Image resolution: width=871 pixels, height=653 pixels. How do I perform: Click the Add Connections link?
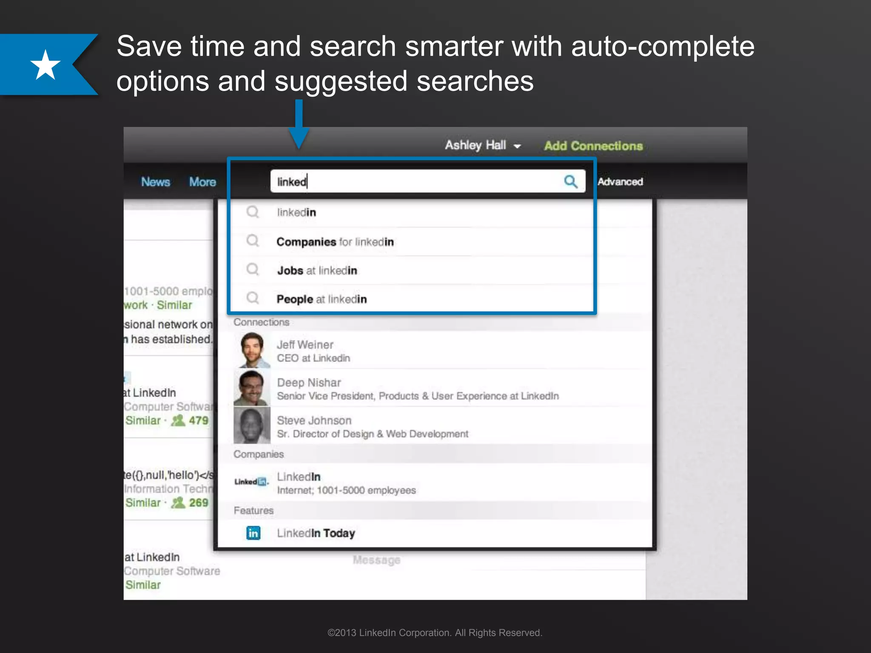593,146
